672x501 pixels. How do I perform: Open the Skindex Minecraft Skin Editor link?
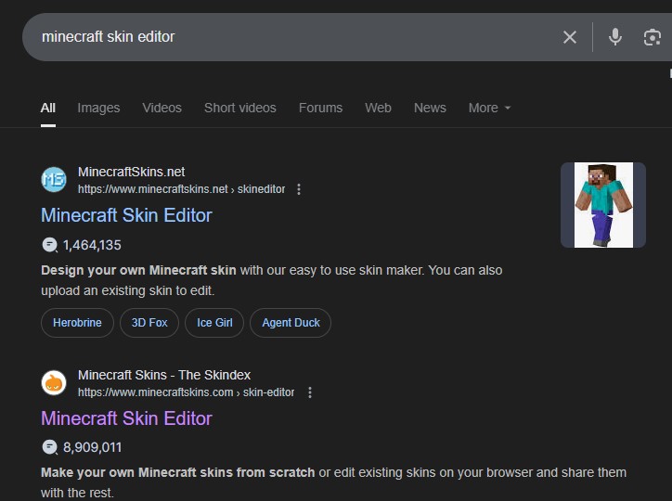[x=126, y=418]
